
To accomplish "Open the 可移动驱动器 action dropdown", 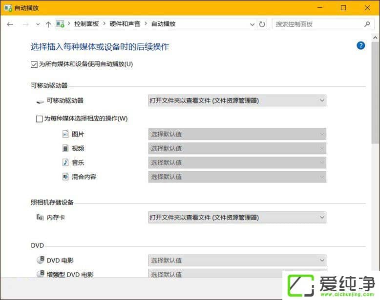I will [237, 100].
